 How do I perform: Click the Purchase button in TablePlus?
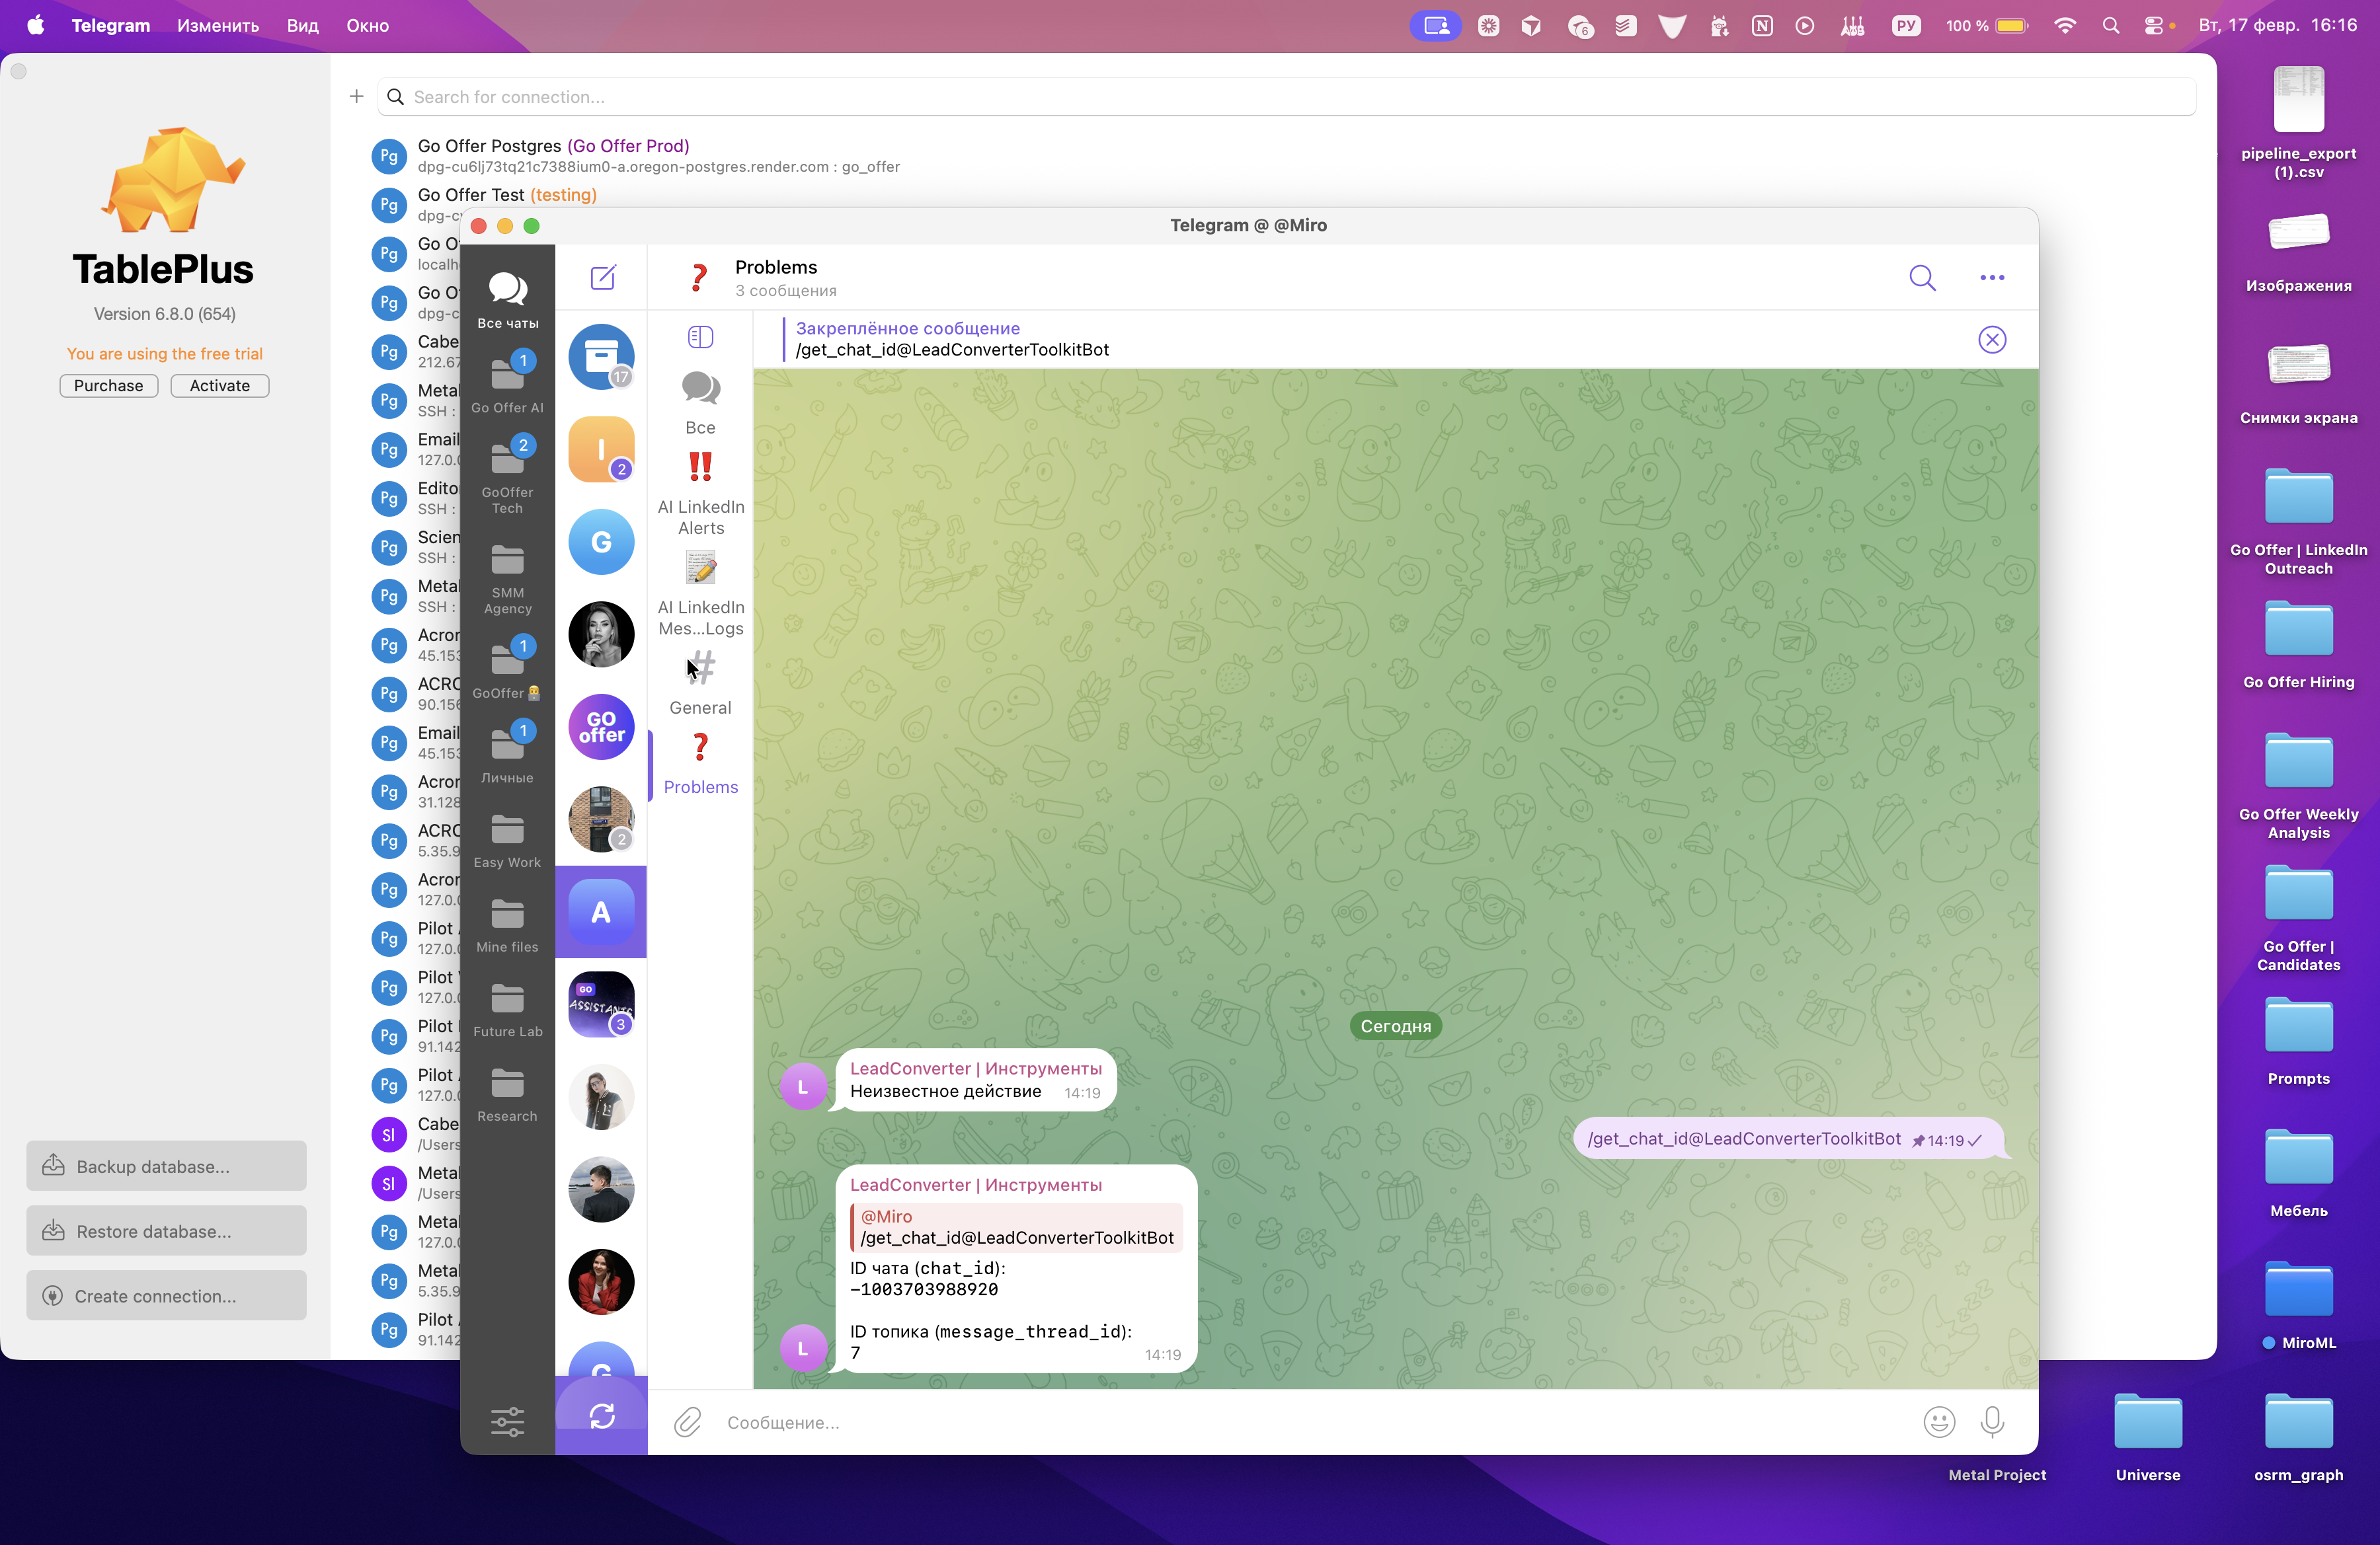pyautogui.click(x=108, y=386)
